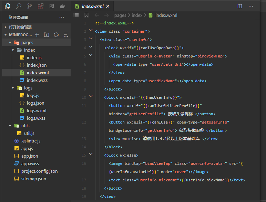Click line number 1 in gutter

pyautogui.click(x=85, y=23)
